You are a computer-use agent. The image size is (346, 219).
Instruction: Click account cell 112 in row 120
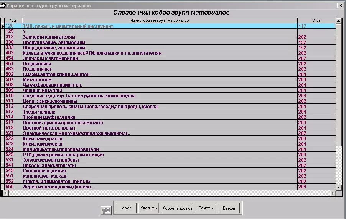316,26
